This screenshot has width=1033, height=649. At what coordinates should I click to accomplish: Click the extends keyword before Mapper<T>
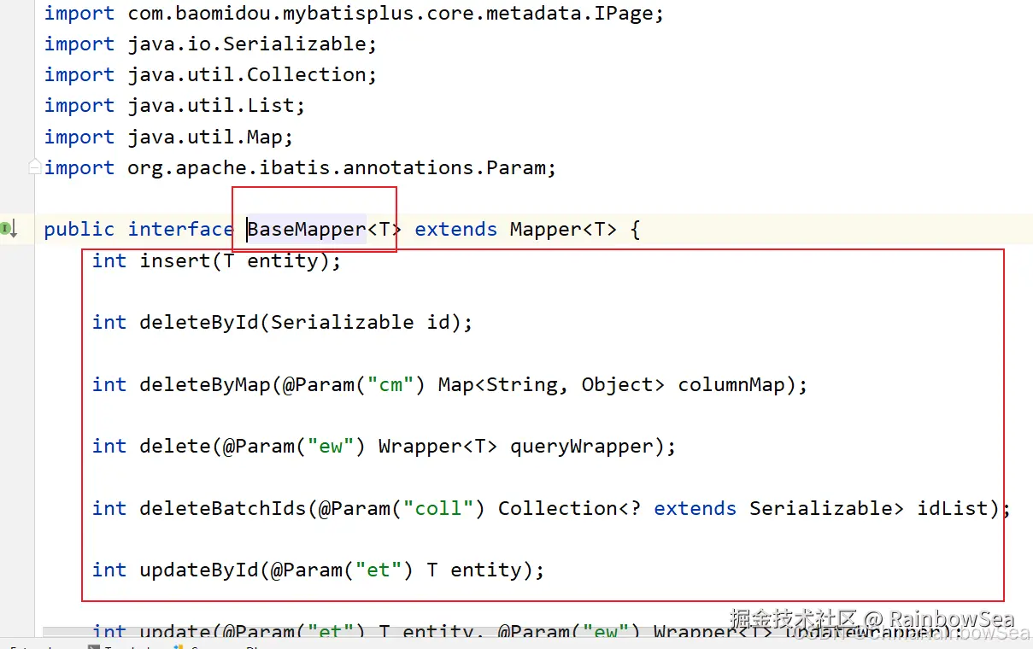[x=455, y=229]
